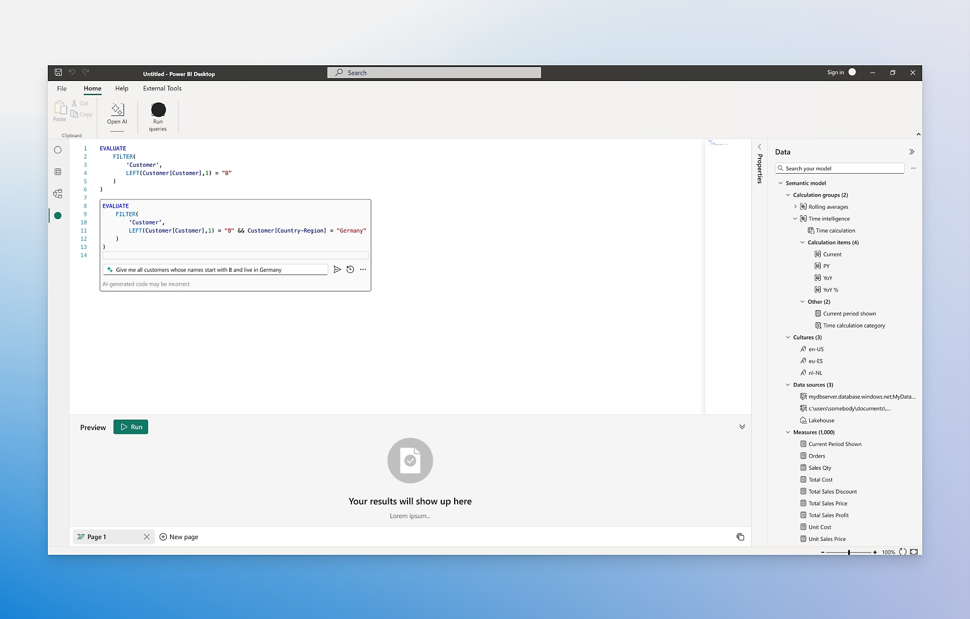Click the zoom in plus button
The height and width of the screenshot is (619, 970).
(x=875, y=552)
